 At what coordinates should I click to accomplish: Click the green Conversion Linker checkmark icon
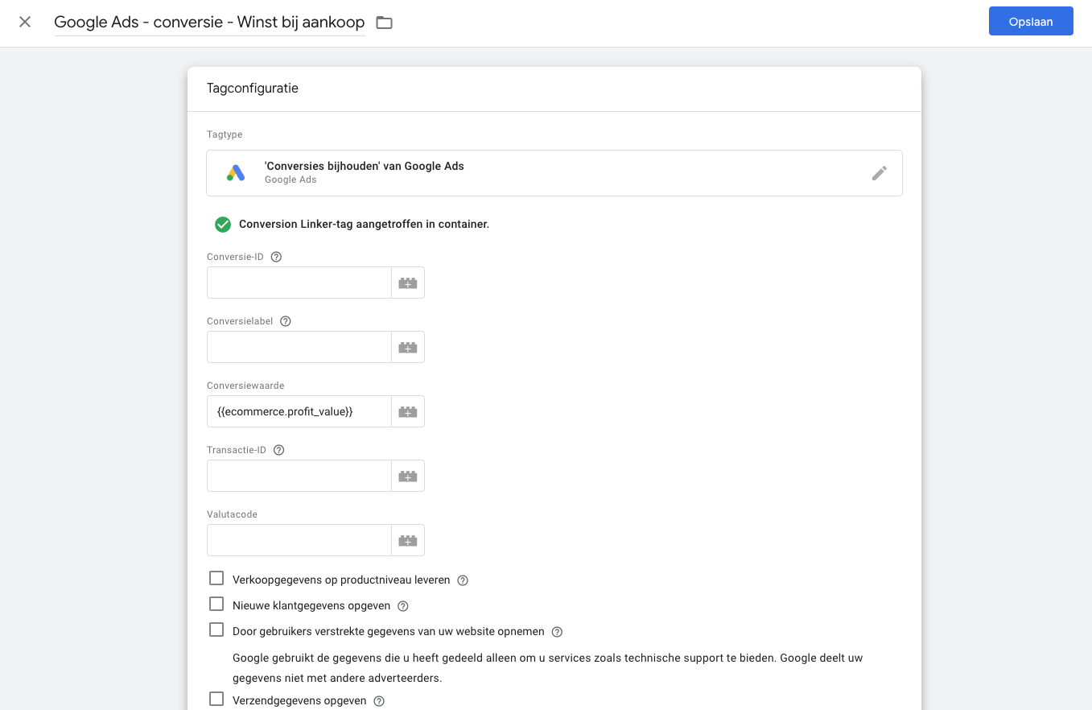[223, 225]
